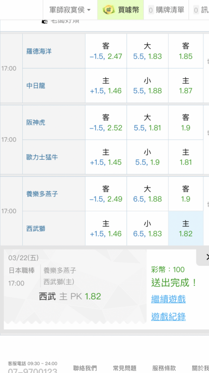Choose 阪神虎 客 1.9 moneyline odds

pyautogui.click(x=186, y=122)
